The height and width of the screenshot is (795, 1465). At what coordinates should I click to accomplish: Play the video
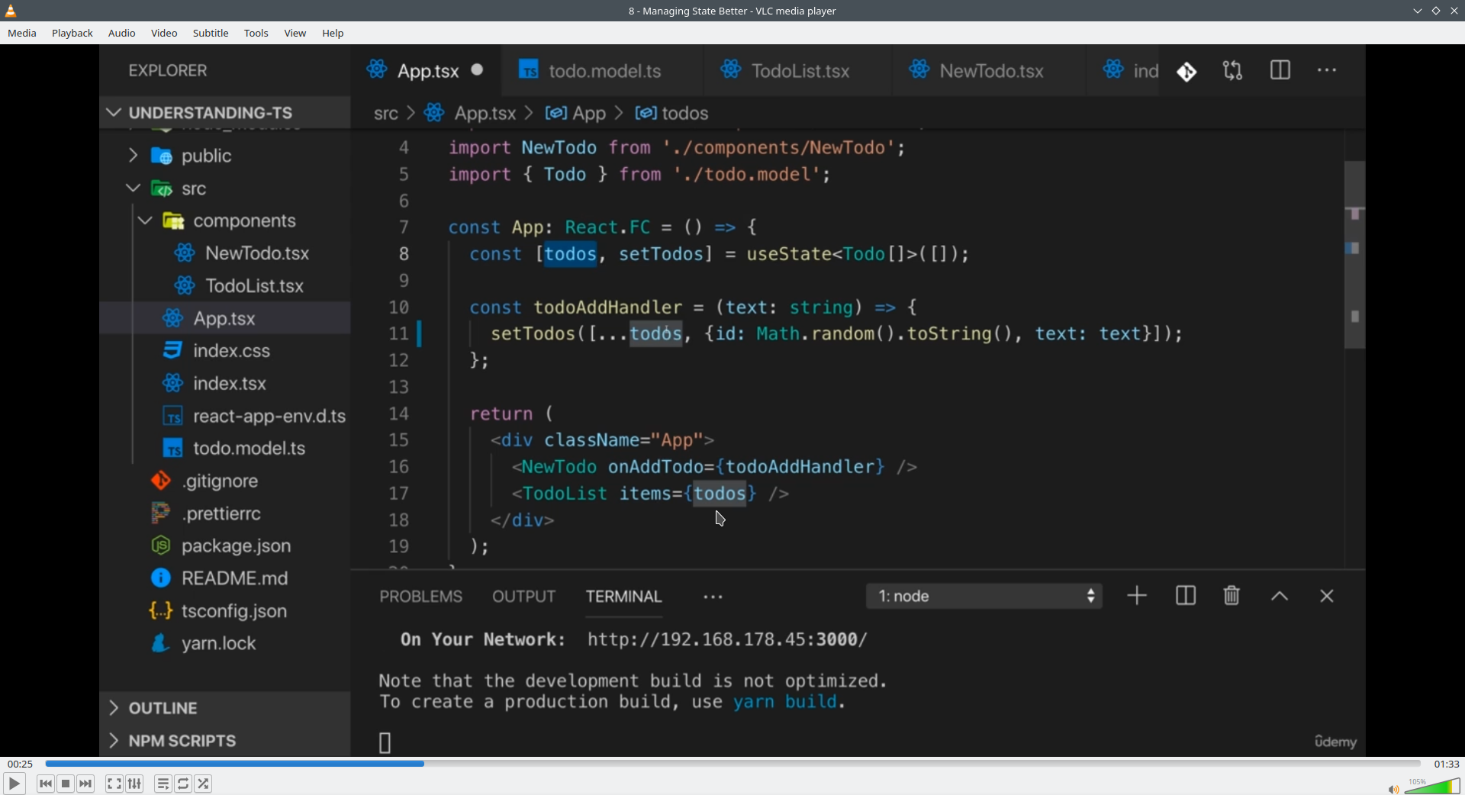point(14,784)
